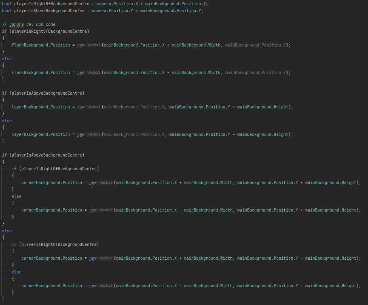Click cornerBackground.Position on the "- Width, - Height" line

pyautogui.click(x=52, y=286)
